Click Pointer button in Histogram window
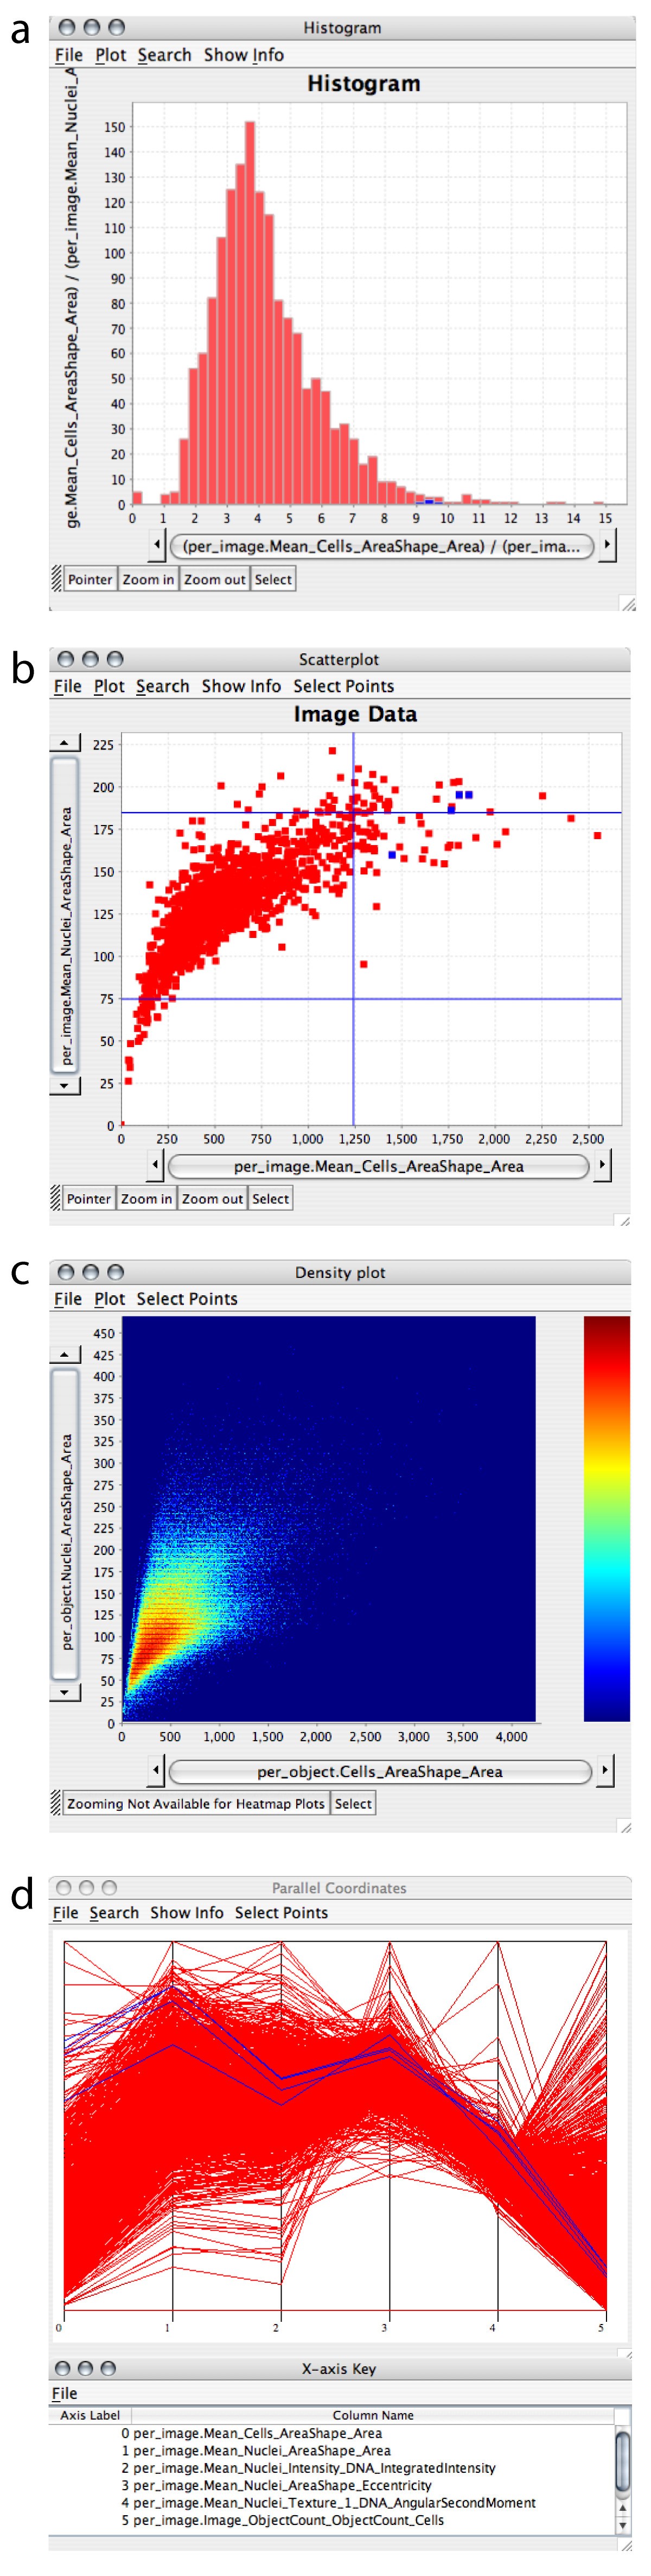 tap(90, 579)
